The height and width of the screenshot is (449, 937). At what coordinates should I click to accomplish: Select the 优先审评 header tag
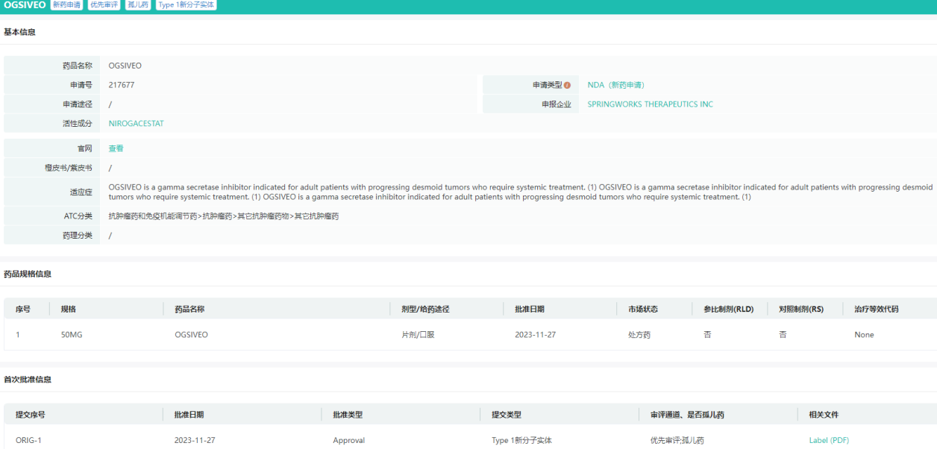[x=104, y=5]
